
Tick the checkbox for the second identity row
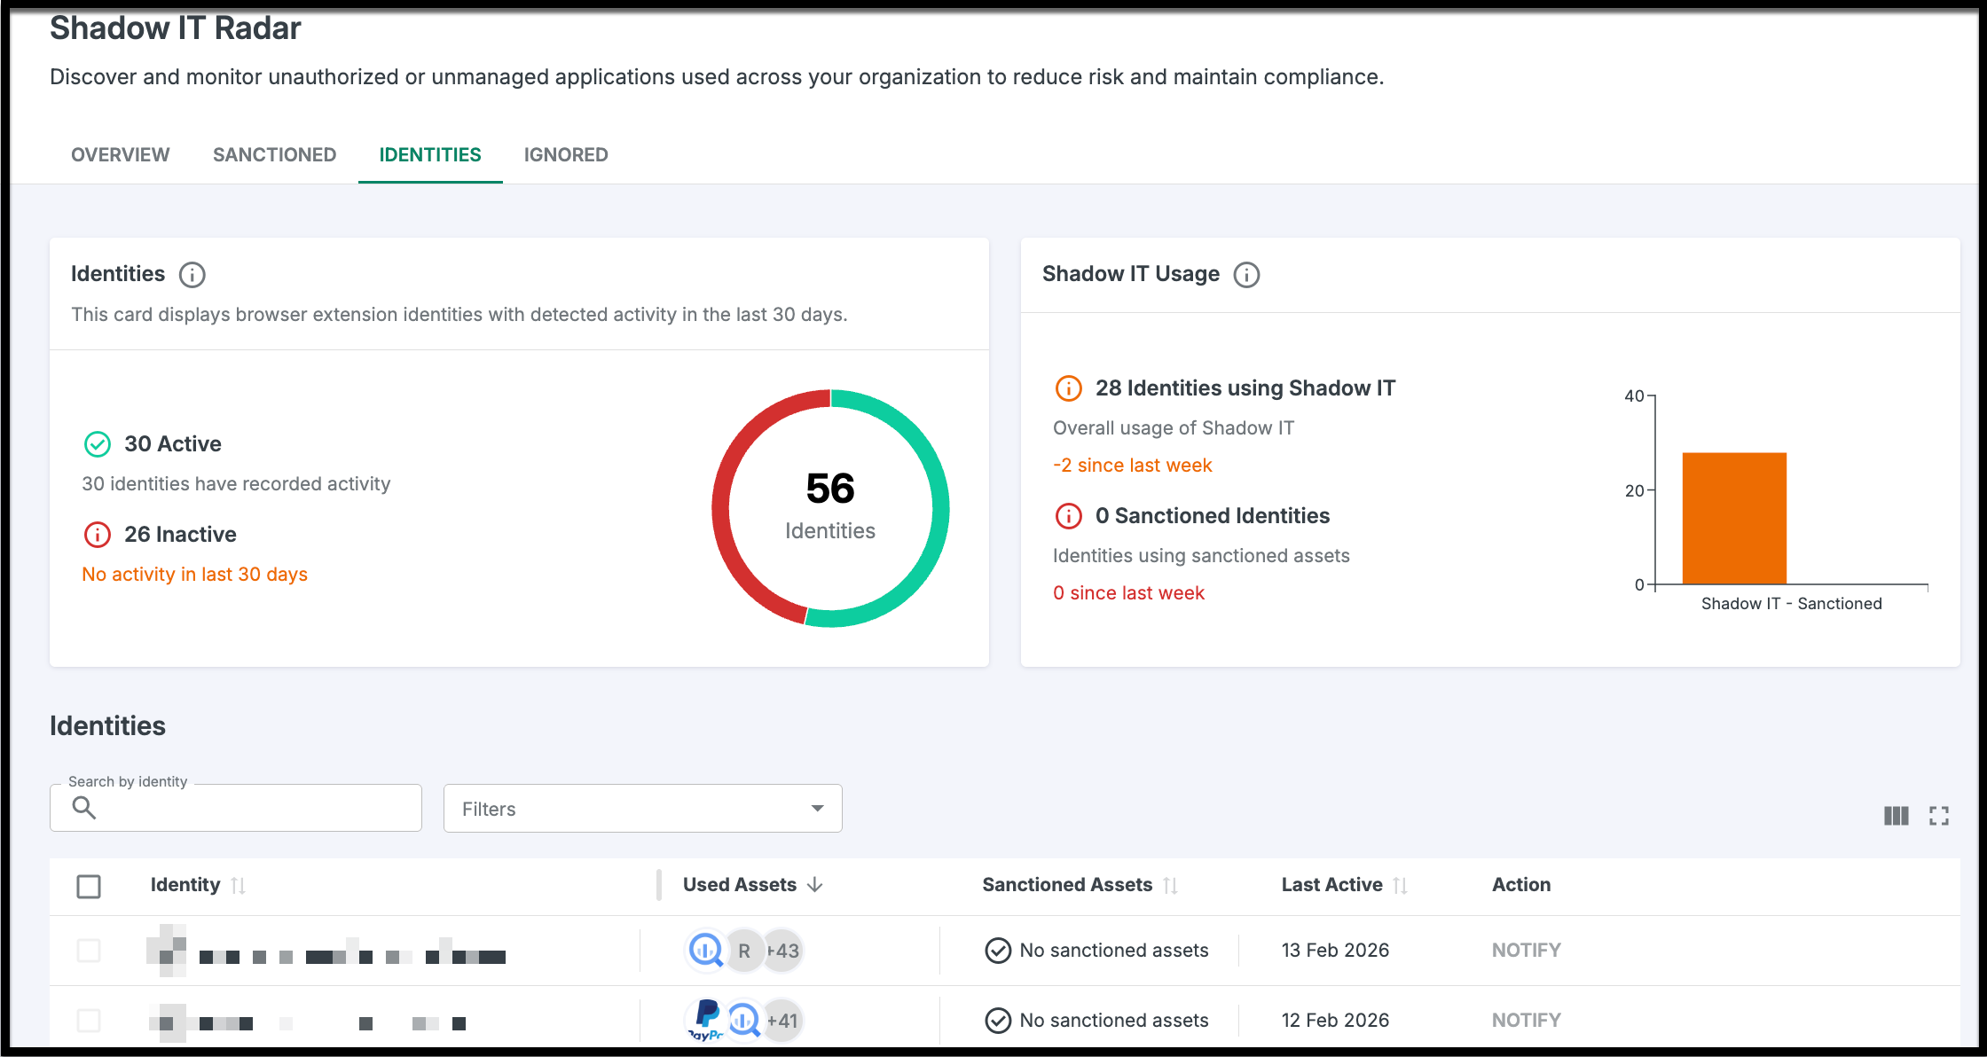pyautogui.click(x=89, y=1021)
